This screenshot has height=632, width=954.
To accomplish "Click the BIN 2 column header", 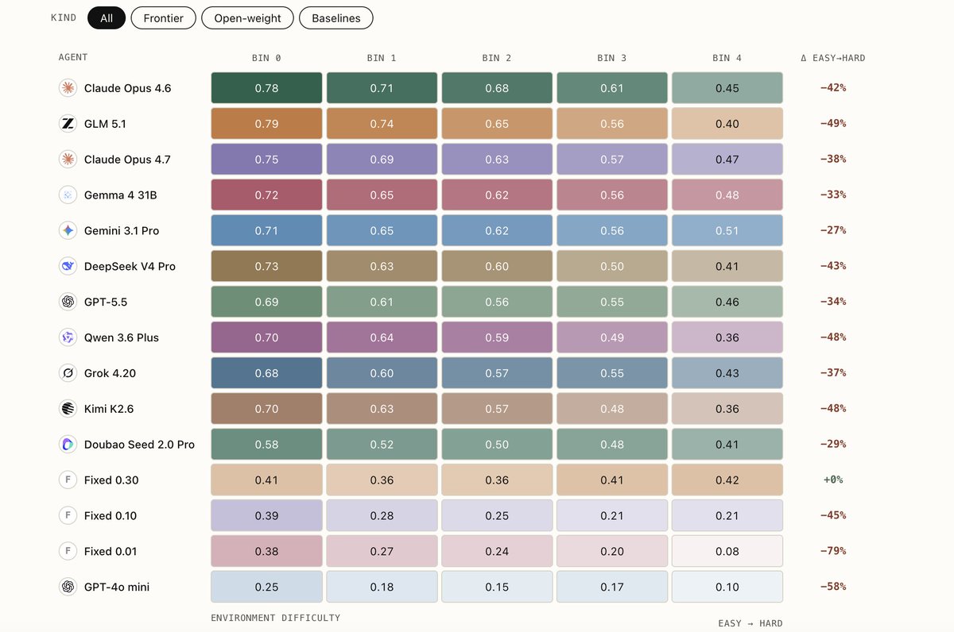I will [x=497, y=58].
